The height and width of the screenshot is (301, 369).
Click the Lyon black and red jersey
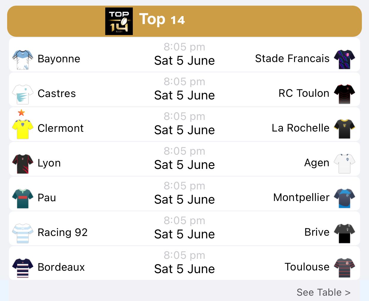(23, 164)
